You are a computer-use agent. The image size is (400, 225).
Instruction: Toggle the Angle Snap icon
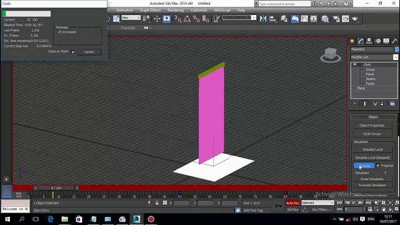[x=187, y=19]
